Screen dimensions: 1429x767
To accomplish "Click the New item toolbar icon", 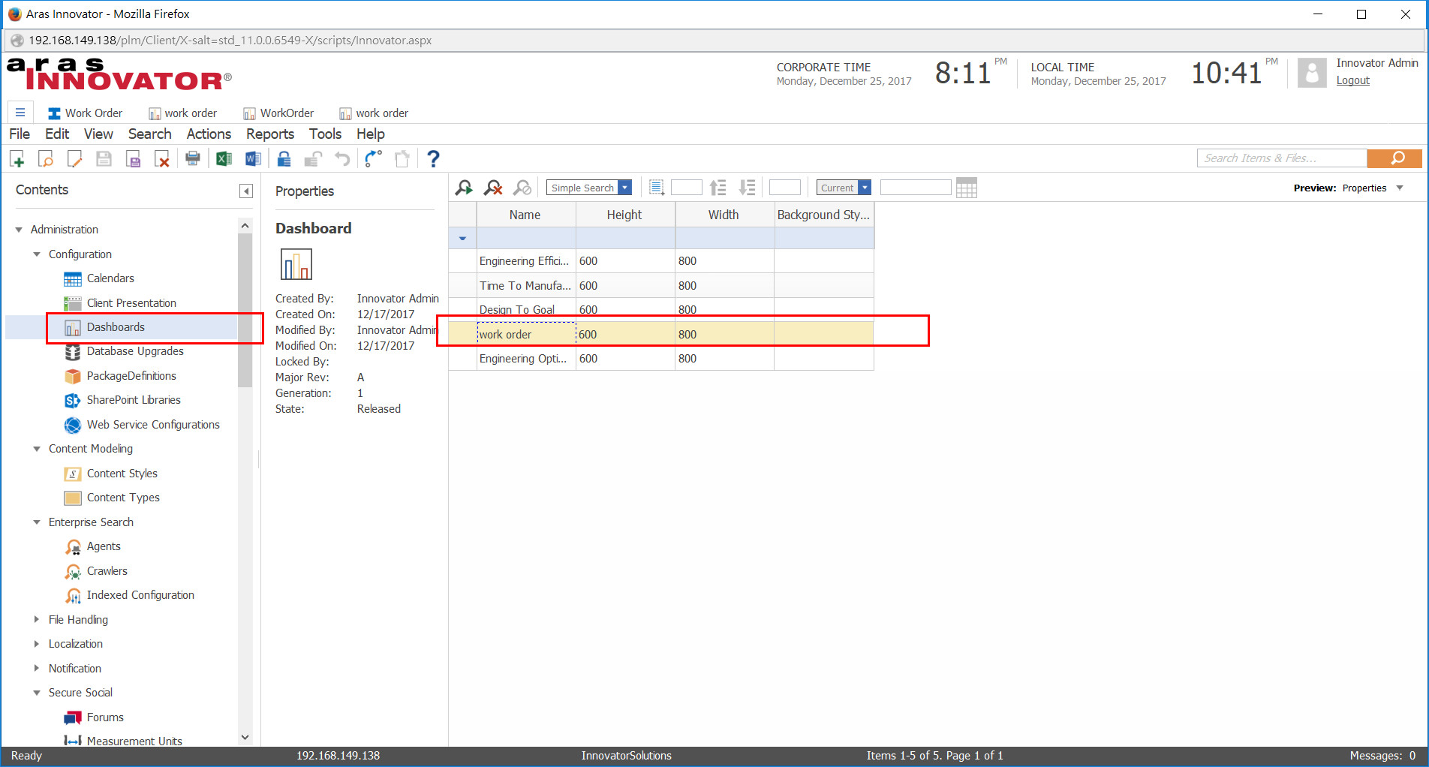I will coord(17,158).
